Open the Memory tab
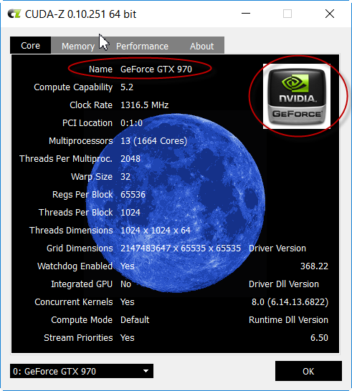352x391 pixels. click(x=78, y=46)
